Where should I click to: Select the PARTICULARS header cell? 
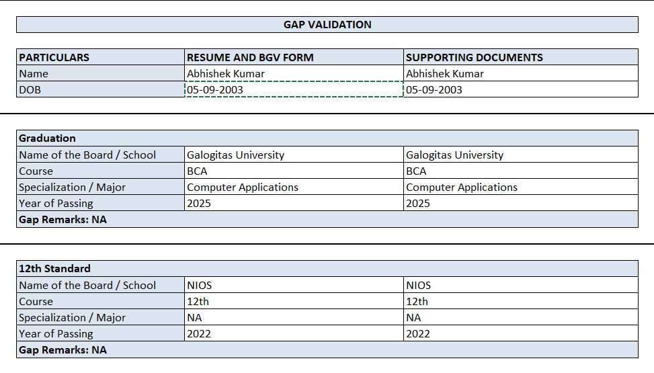(100, 57)
